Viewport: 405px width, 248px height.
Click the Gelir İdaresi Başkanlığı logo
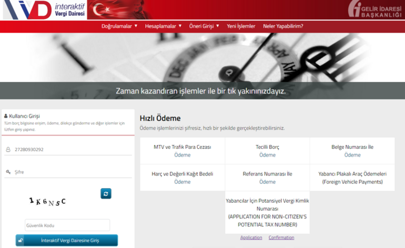tap(374, 9)
